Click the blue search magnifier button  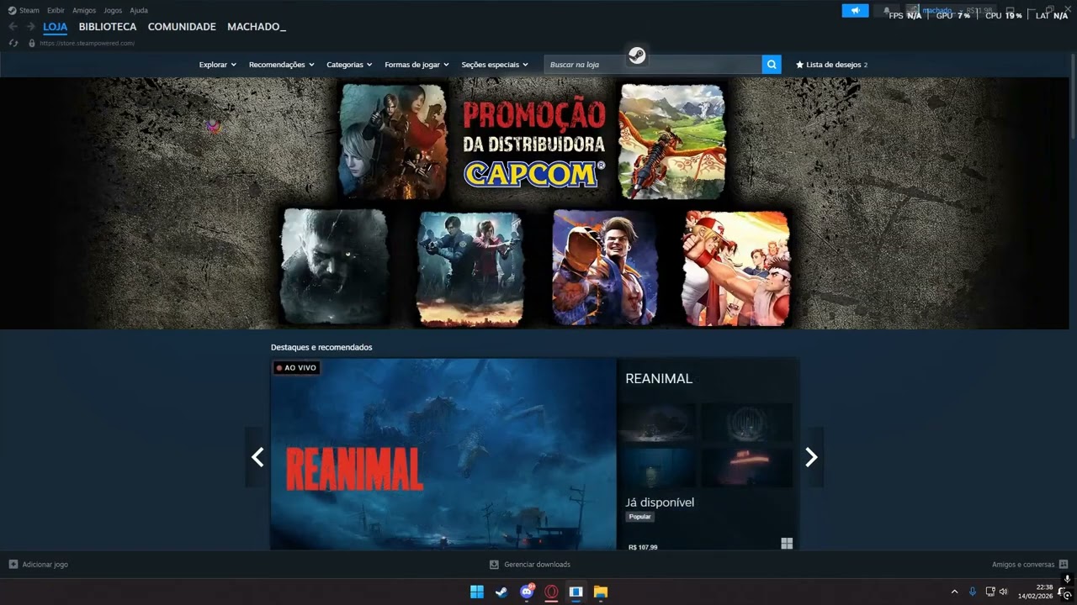[772, 65]
